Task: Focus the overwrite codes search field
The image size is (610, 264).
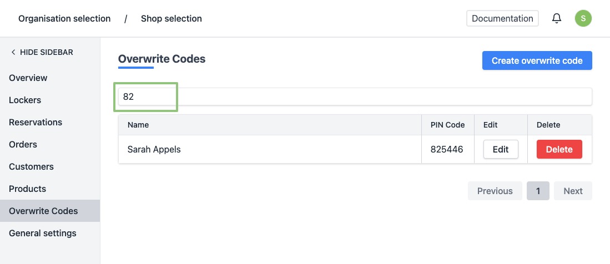Action: coord(355,97)
